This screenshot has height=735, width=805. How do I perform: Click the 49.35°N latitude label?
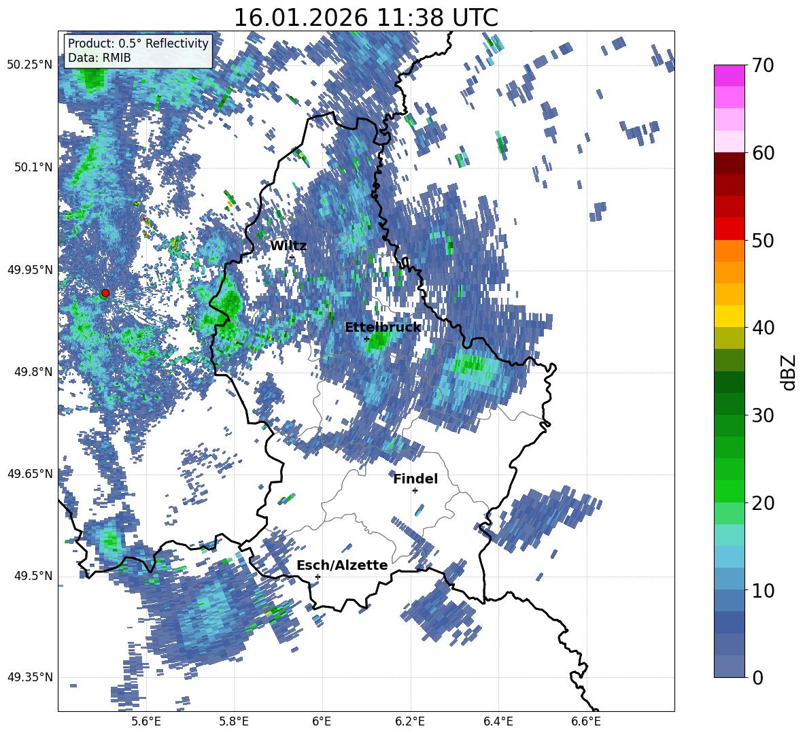[x=30, y=677]
